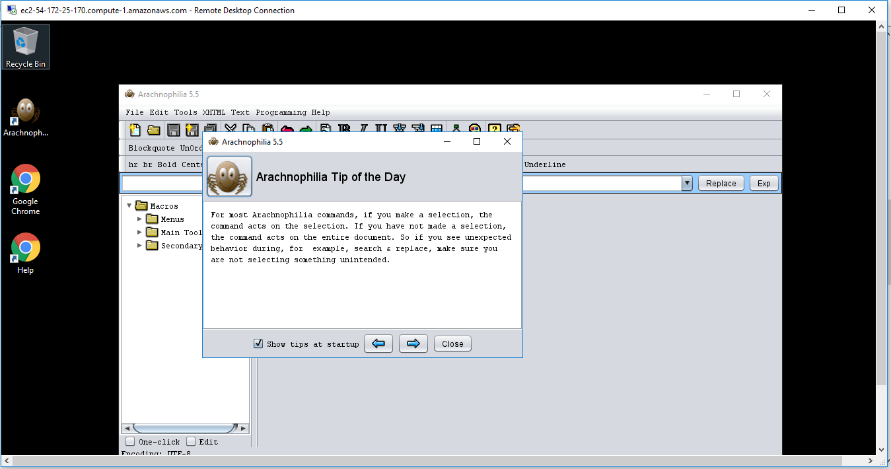
Task: Click the Open file folder icon
Action: (154, 130)
